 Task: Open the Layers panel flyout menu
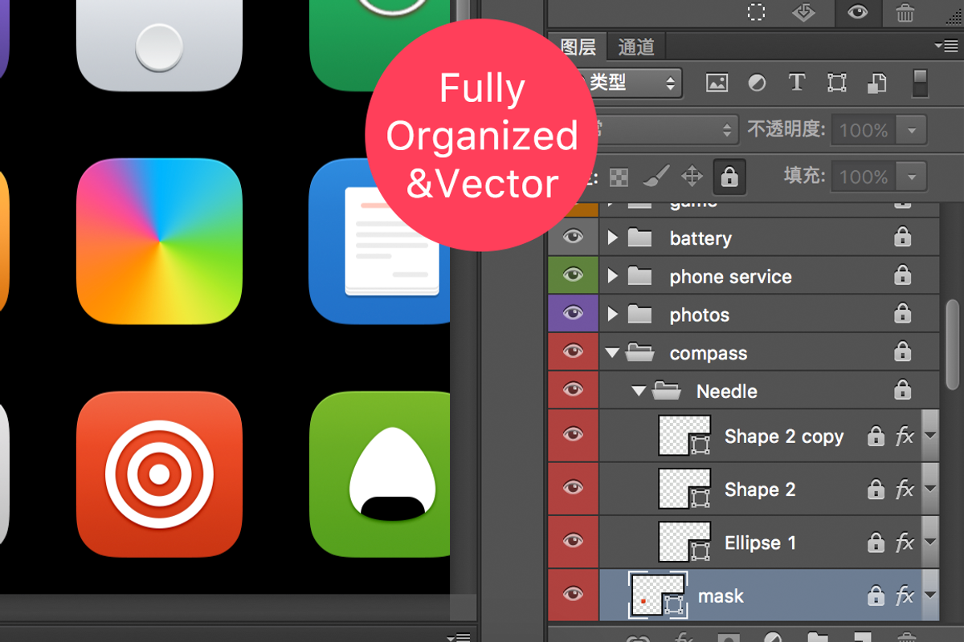(x=946, y=46)
